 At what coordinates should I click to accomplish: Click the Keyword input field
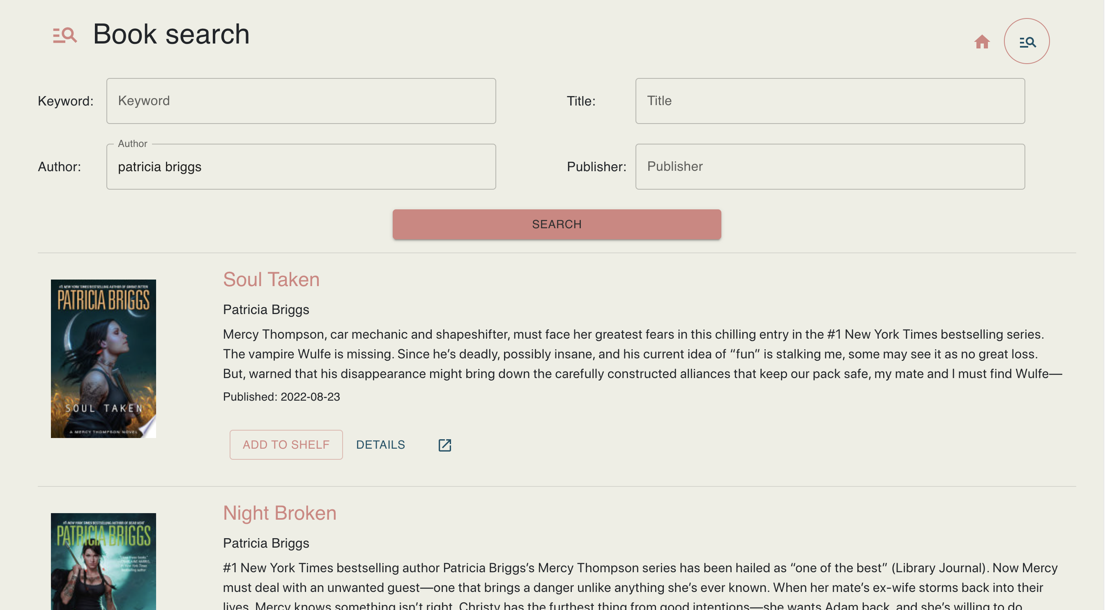[x=301, y=101]
